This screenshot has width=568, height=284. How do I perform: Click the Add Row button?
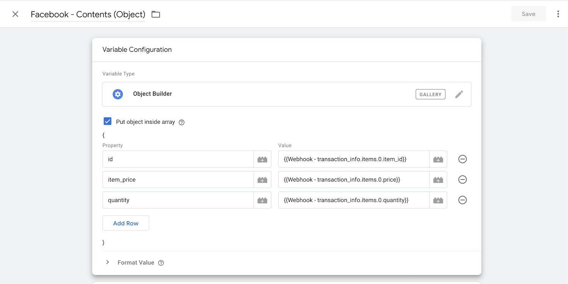click(126, 223)
